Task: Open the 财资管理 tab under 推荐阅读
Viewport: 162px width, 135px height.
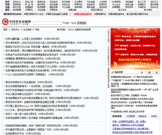Action: click(x=131, y=116)
